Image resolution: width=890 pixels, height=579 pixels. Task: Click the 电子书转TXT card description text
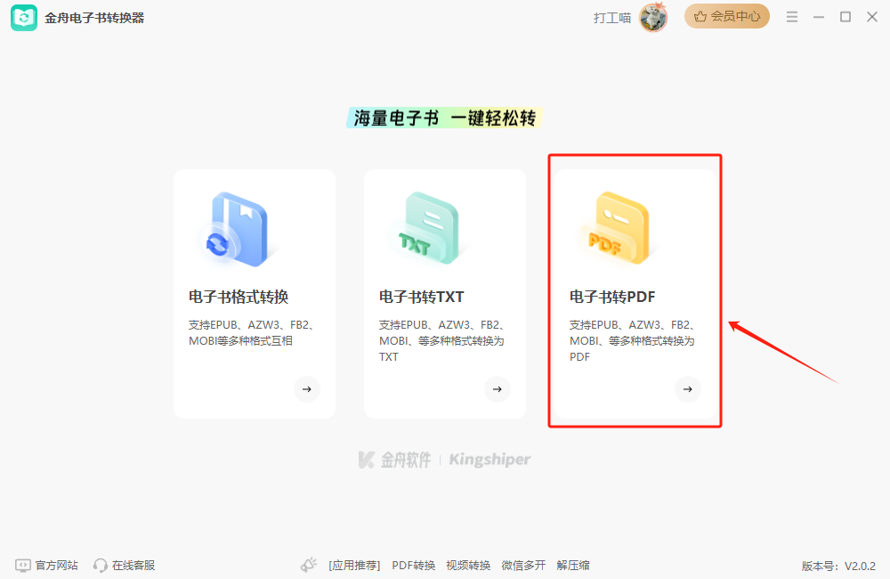[442, 341]
